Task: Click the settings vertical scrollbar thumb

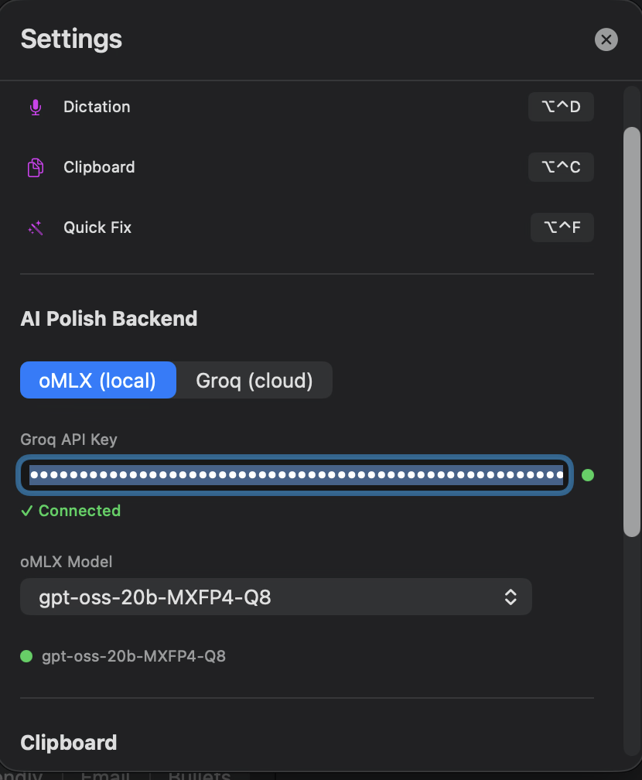Action: 632,332
